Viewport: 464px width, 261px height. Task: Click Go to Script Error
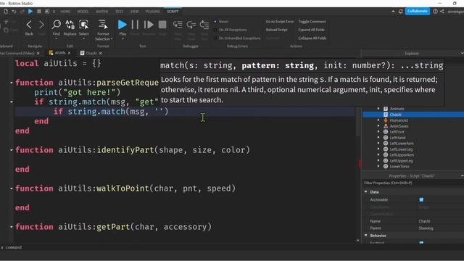pyautogui.click(x=280, y=22)
